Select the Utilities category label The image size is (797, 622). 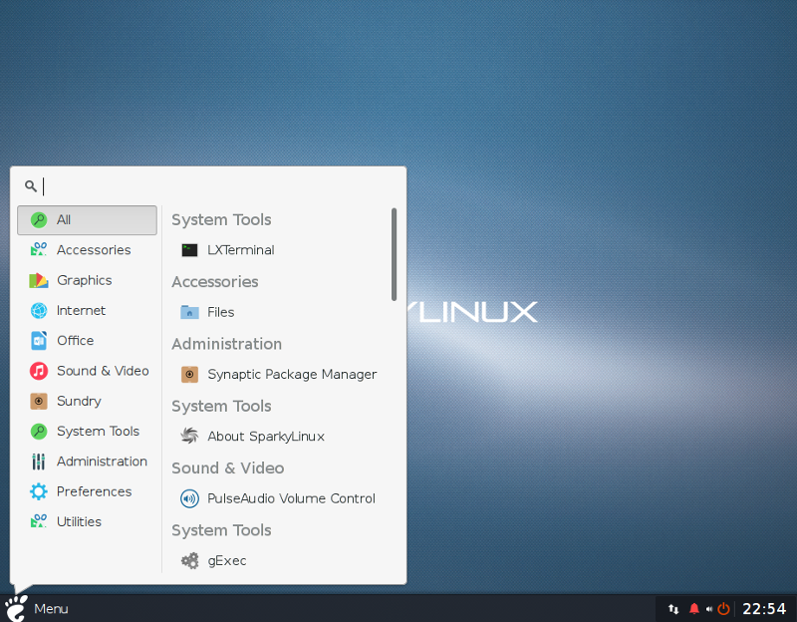tap(79, 521)
